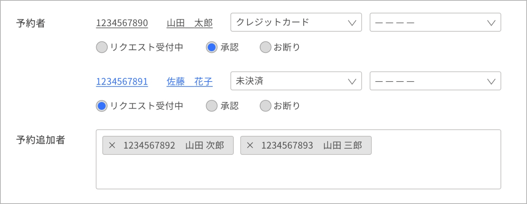Click the 1234567893 山田 三郎 tag
The width and height of the screenshot is (527, 204).
coord(311,146)
